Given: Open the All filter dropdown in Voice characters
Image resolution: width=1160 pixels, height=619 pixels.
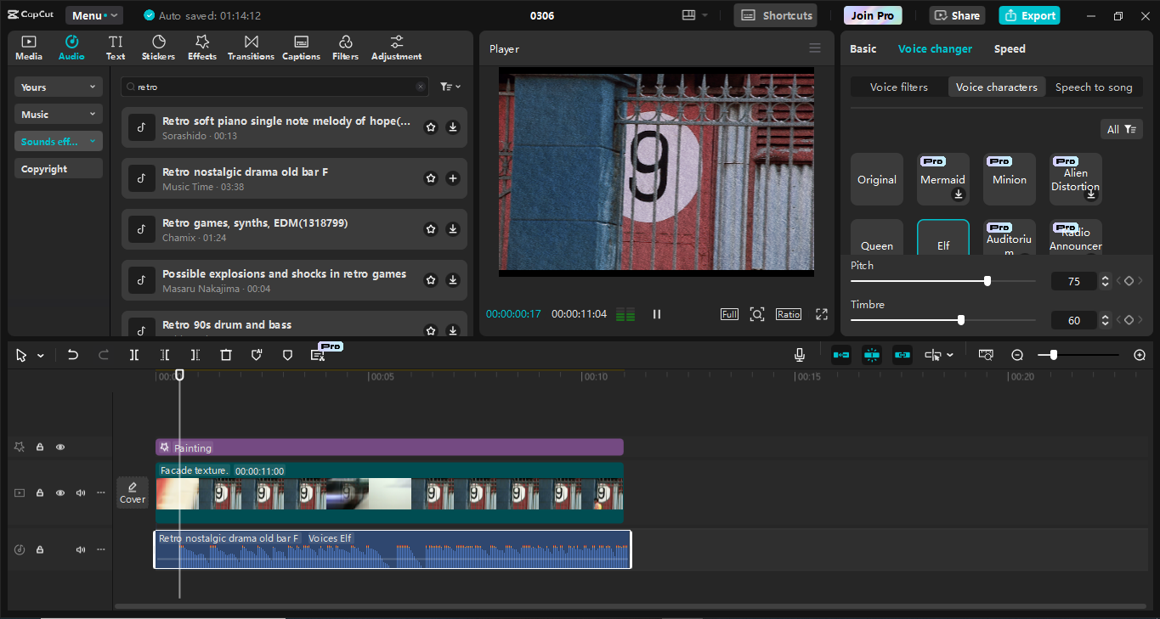Looking at the screenshot, I should [x=1121, y=128].
